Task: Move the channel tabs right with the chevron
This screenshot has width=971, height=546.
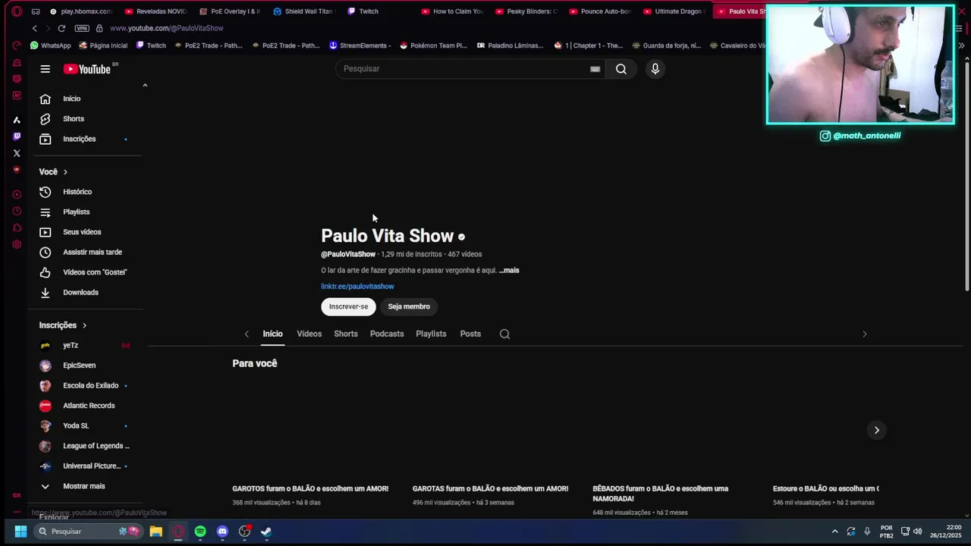Action: click(864, 334)
